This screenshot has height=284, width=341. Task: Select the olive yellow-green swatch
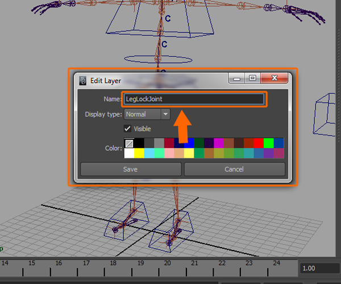coord(219,153)
